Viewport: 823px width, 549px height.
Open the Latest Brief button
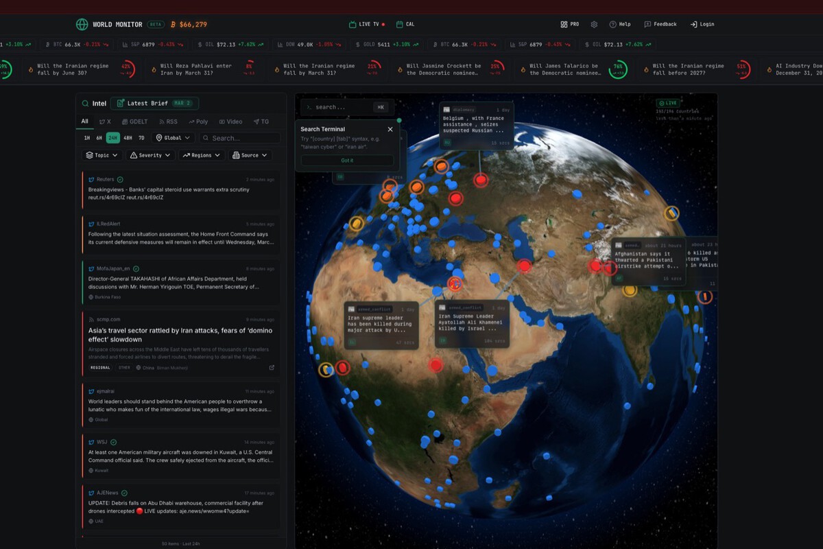(154, 104)
